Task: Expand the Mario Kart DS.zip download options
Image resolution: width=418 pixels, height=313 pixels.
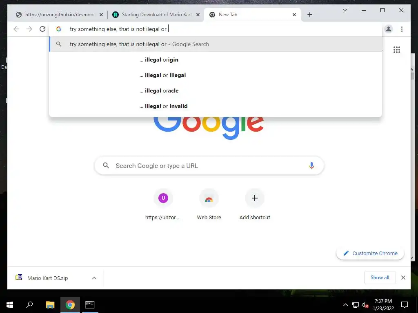Action: [x=94, y=278]
